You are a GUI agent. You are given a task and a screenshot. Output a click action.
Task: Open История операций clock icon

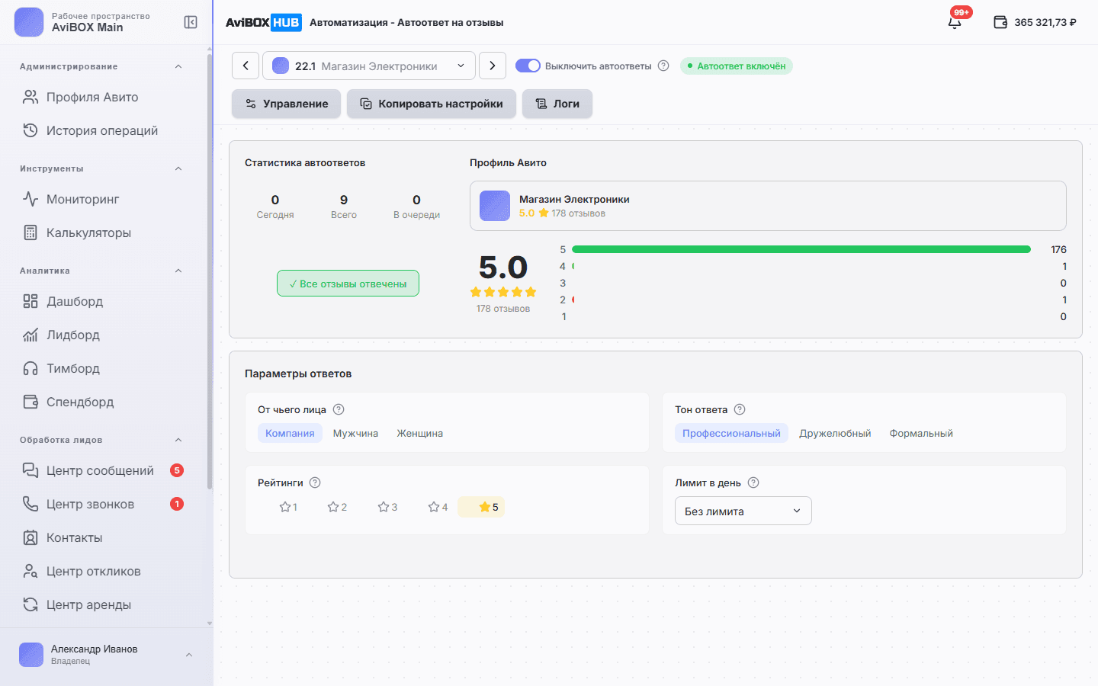click(x=30, y=130)
